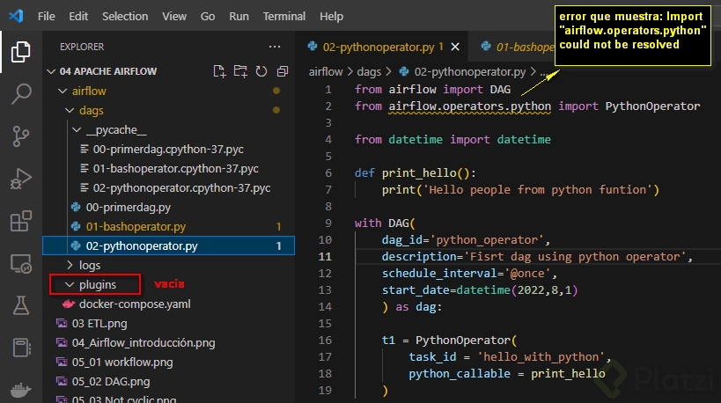The width and height of the screenshot is (721, 403).
Task: Open the Extensions view
Action: pos(19,221)
